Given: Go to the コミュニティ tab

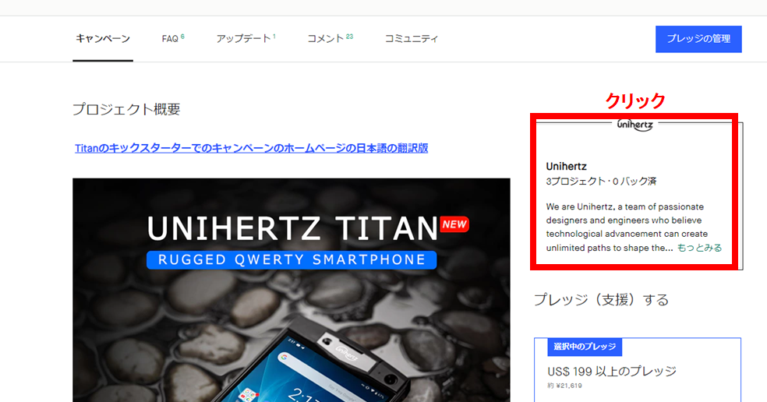Looking at the screenshot, I should pyautogui.click(x=412, y=38).
